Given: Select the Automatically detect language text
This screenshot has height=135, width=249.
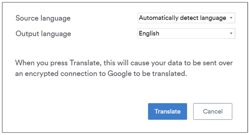Looking at the screenshot, I should (182, 18).
